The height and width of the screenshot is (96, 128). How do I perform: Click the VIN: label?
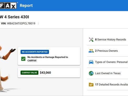click(x=4, y=23)
